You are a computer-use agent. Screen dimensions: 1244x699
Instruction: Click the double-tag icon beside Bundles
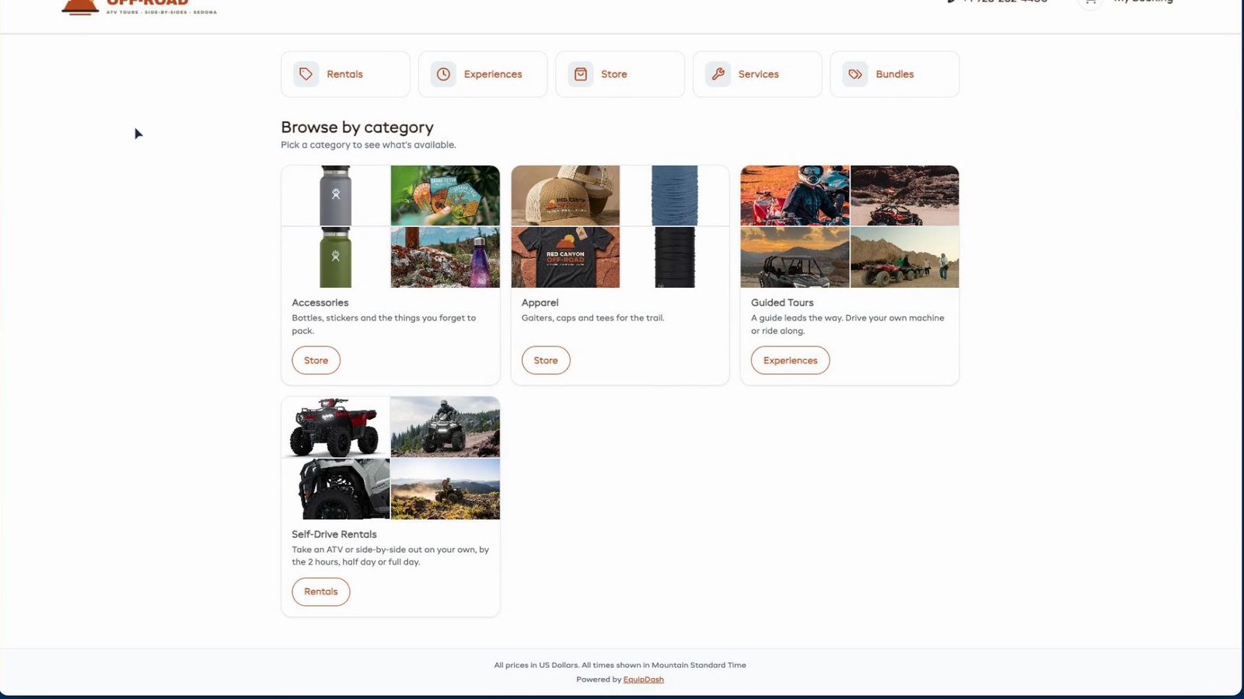tap(855, 74)
